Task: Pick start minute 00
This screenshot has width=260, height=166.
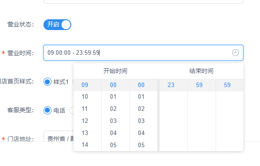Action: 116,85
